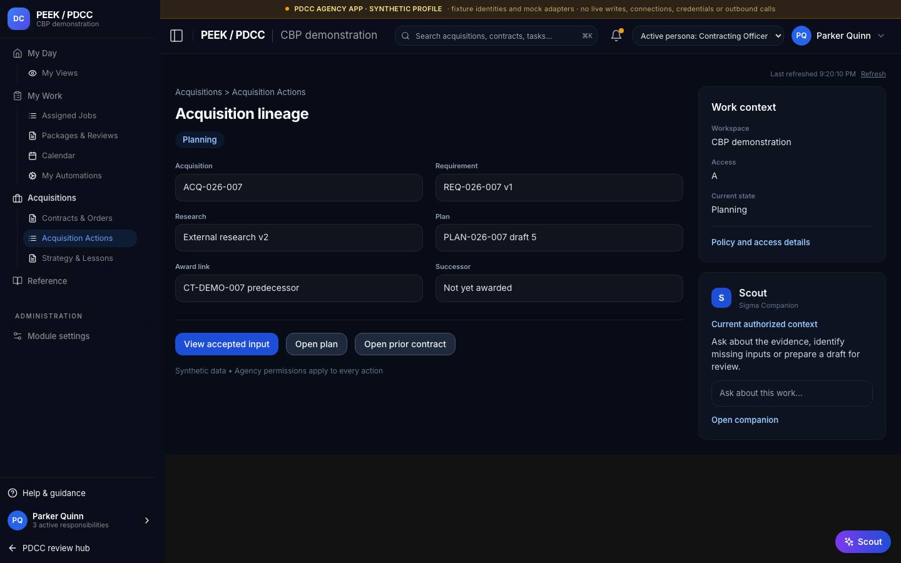The height and width of the screenshot is (563, 901).
Task: Open Policy and access details link
Action: [x=760, y=242]
